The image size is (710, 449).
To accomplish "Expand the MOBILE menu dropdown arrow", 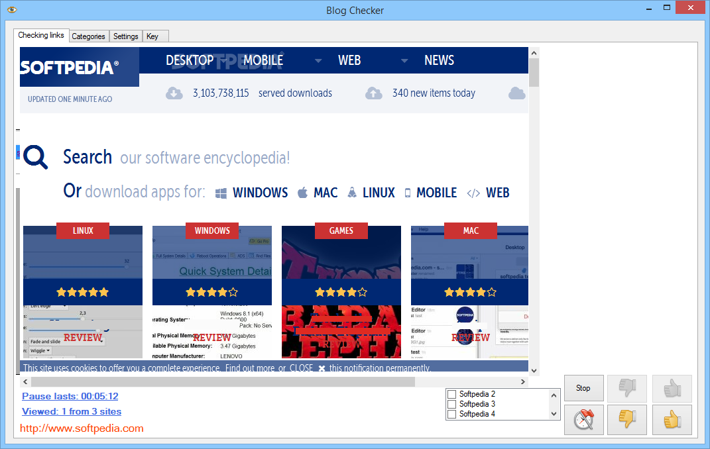I will click(x=318, y=60).
